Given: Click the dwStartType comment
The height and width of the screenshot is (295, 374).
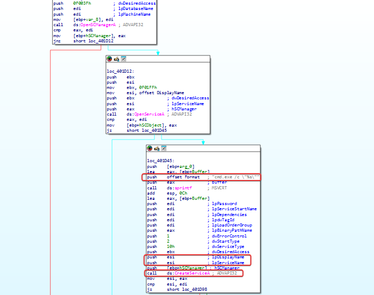Looking at the screenshot, I should point(225,241).
